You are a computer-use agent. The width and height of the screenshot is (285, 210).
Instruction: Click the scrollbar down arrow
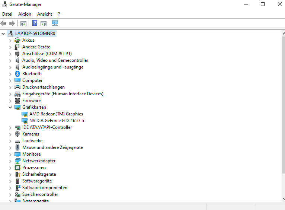tap(284, 199)
